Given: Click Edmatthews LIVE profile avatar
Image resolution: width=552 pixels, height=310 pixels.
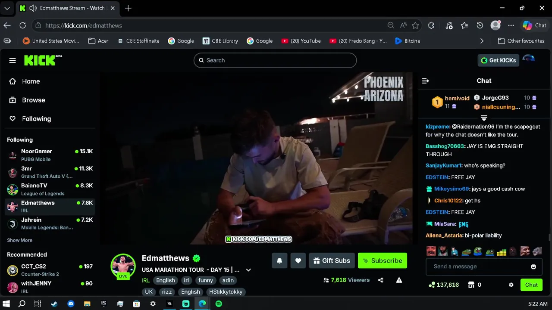Looking at the screenshot, I should [x=123, y=266].
